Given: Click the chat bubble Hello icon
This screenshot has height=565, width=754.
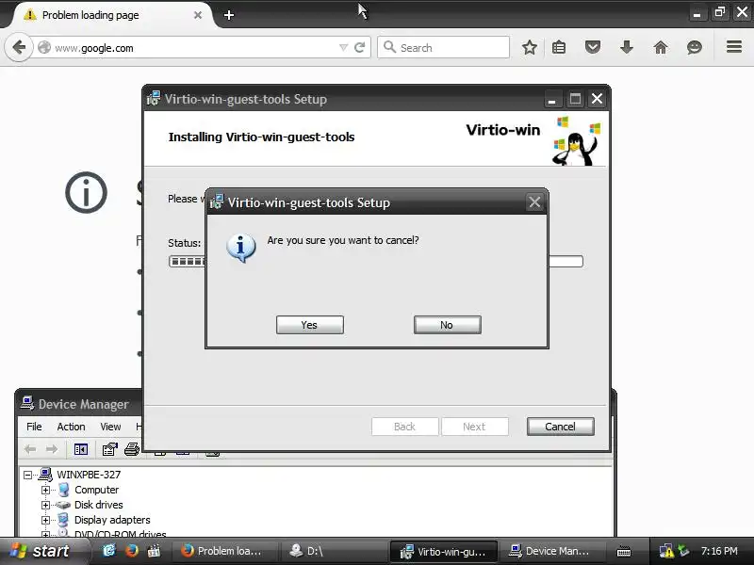Looking at the screenshot, I should (x=695, y=47).
